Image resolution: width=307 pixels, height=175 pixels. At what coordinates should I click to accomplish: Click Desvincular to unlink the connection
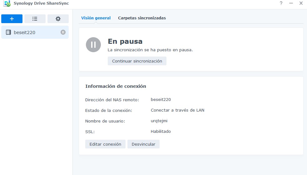click(x=143, y=144)
